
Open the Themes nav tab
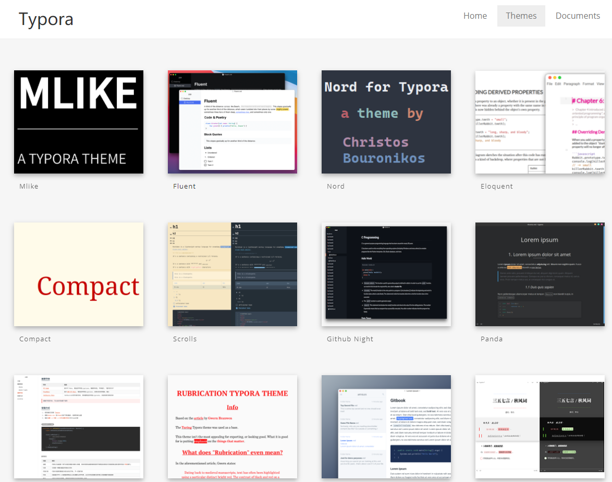[x=521, y=16]
